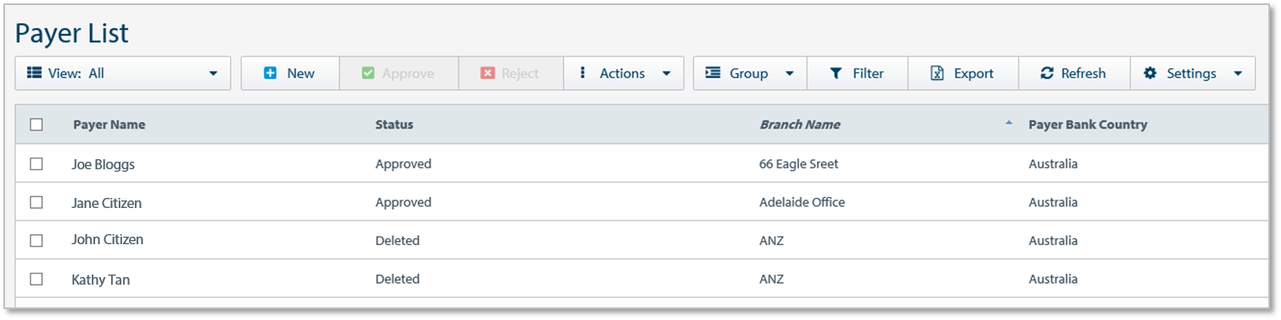Click the three-dot Actions icon
This screenshot has height=320, width=1281.
coord(583,73)
